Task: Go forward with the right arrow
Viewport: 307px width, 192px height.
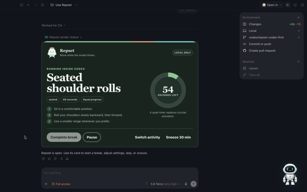Action: point(35,5)
